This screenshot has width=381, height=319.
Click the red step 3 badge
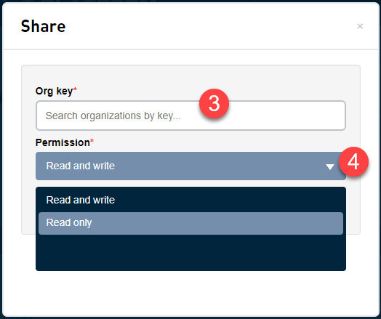[x=214, y=104]
